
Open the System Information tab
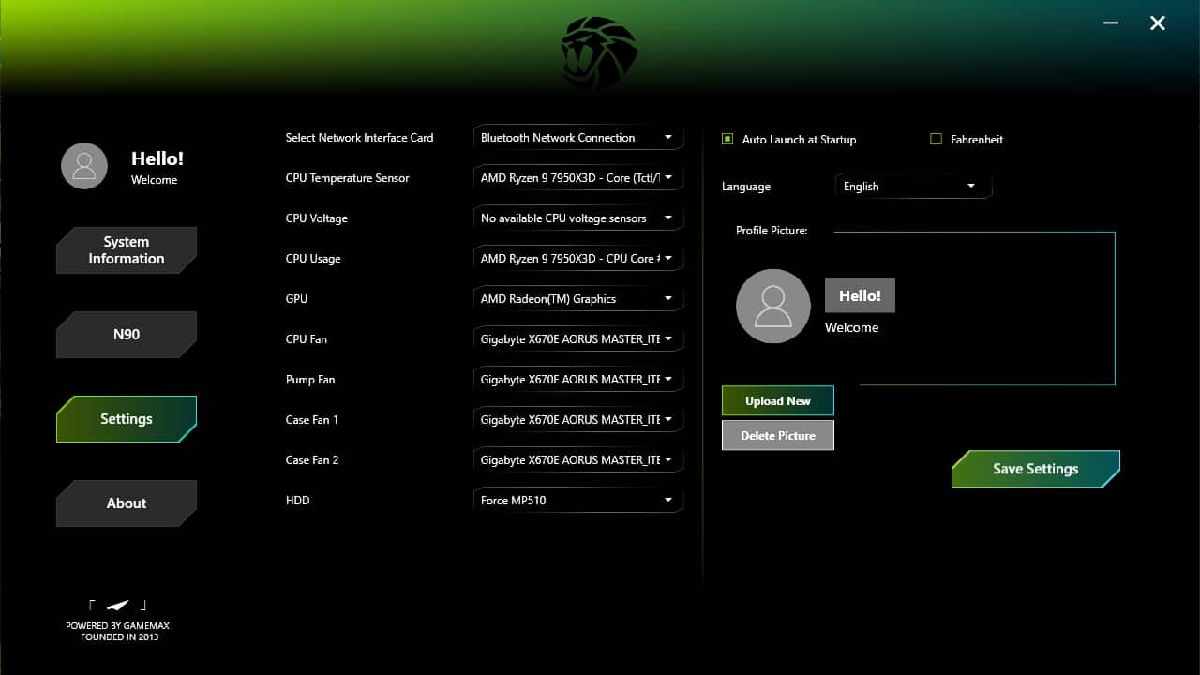[x=127, y=250]
